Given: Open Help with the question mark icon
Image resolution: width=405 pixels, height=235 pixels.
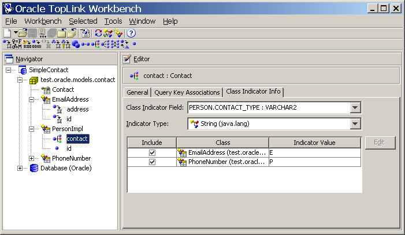Looking at the screenshot, I should pos(131,33).
